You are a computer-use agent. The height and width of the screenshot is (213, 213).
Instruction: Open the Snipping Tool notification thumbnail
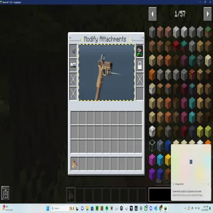pos(191,162)
